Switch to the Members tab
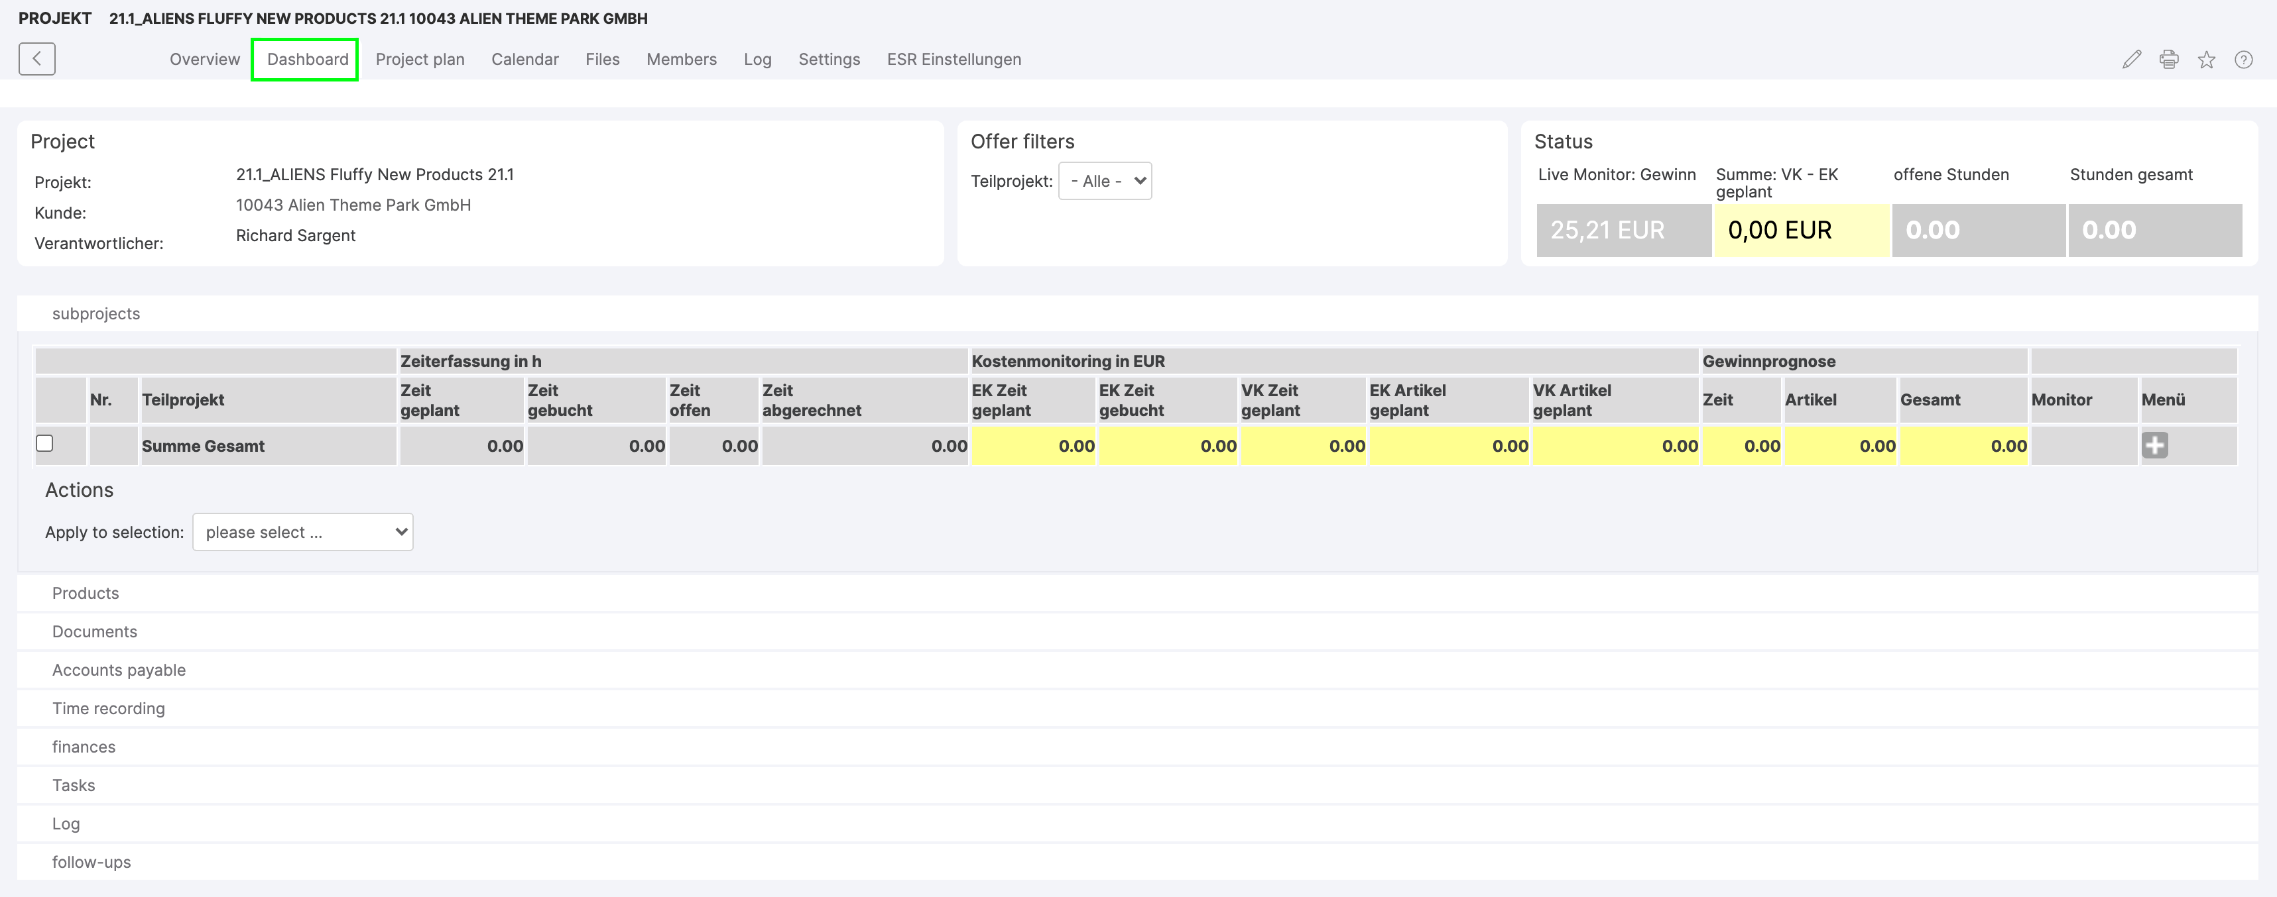The height and width of the screenshot is (897, 2277). pos(682,59)
